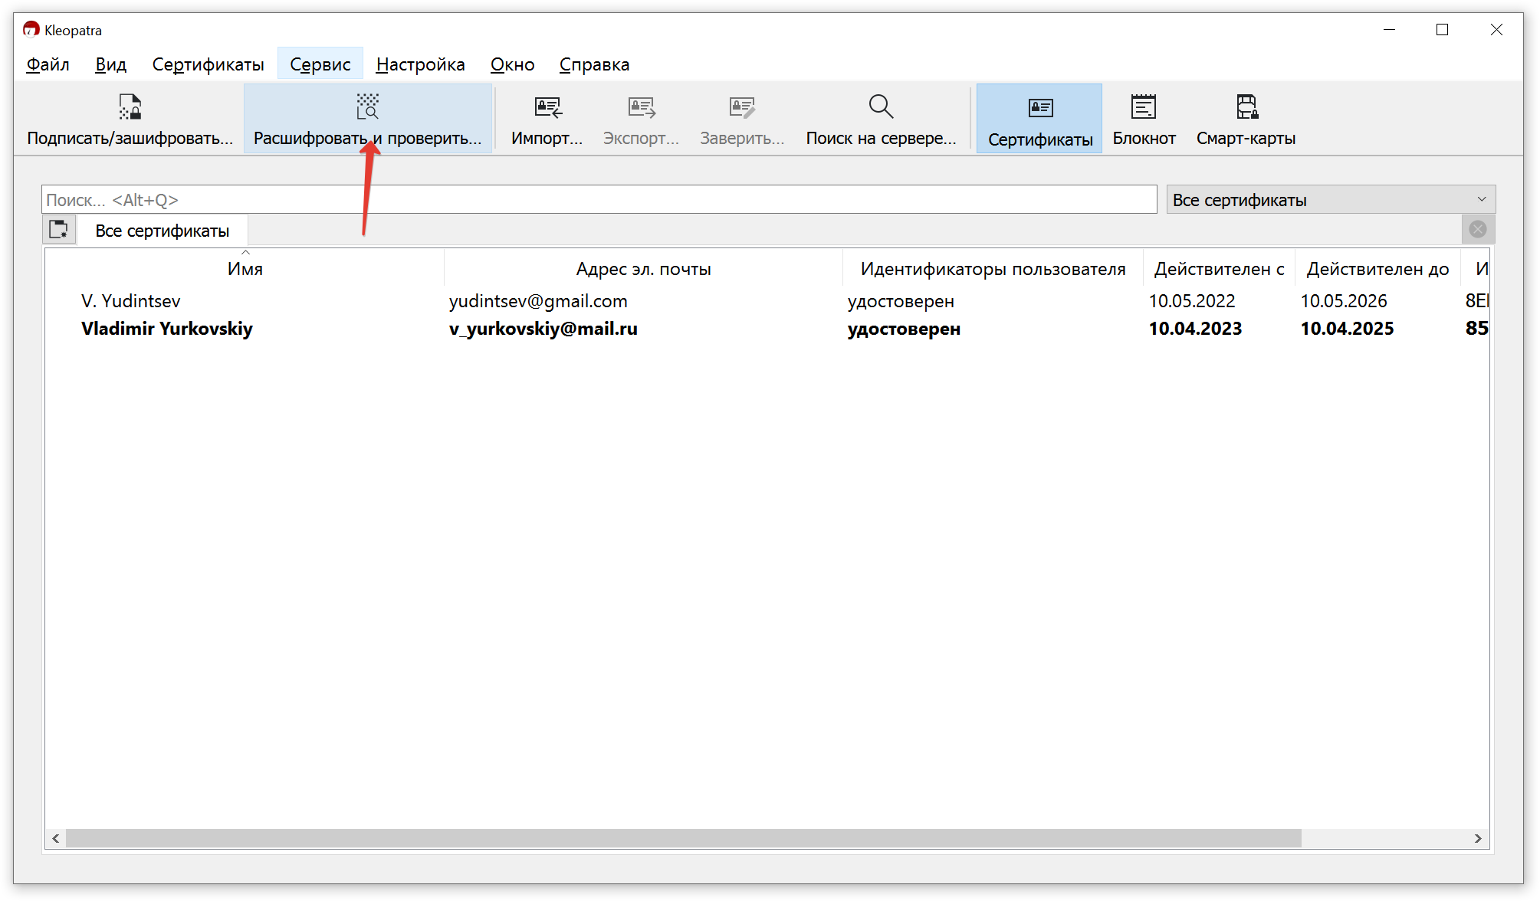Image resolution: width=1540 pixels, height=901 pixels.
Task: Click the date 10.05.2026 cell
Action: 1344,301
